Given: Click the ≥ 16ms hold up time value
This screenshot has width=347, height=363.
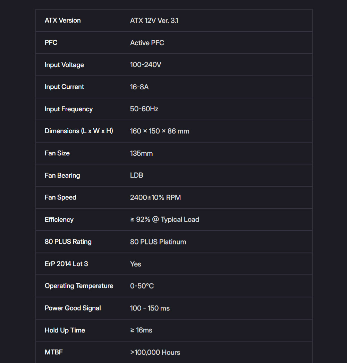Looking at the screenshot, I should pos(141,330).
